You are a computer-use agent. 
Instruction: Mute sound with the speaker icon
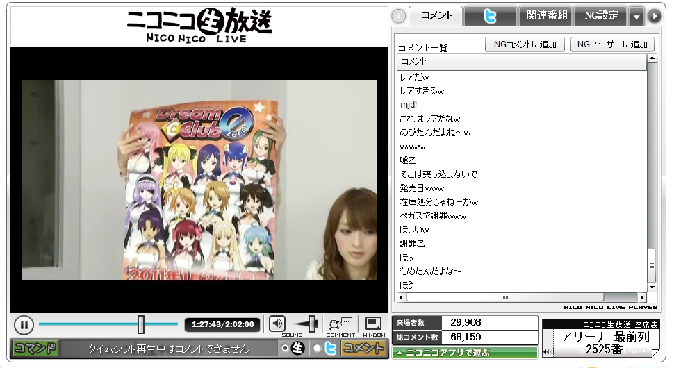tap(277, 324)
